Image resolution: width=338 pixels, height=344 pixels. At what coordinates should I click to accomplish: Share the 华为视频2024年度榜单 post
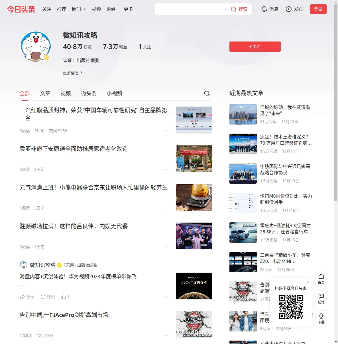tap(27, 297)
